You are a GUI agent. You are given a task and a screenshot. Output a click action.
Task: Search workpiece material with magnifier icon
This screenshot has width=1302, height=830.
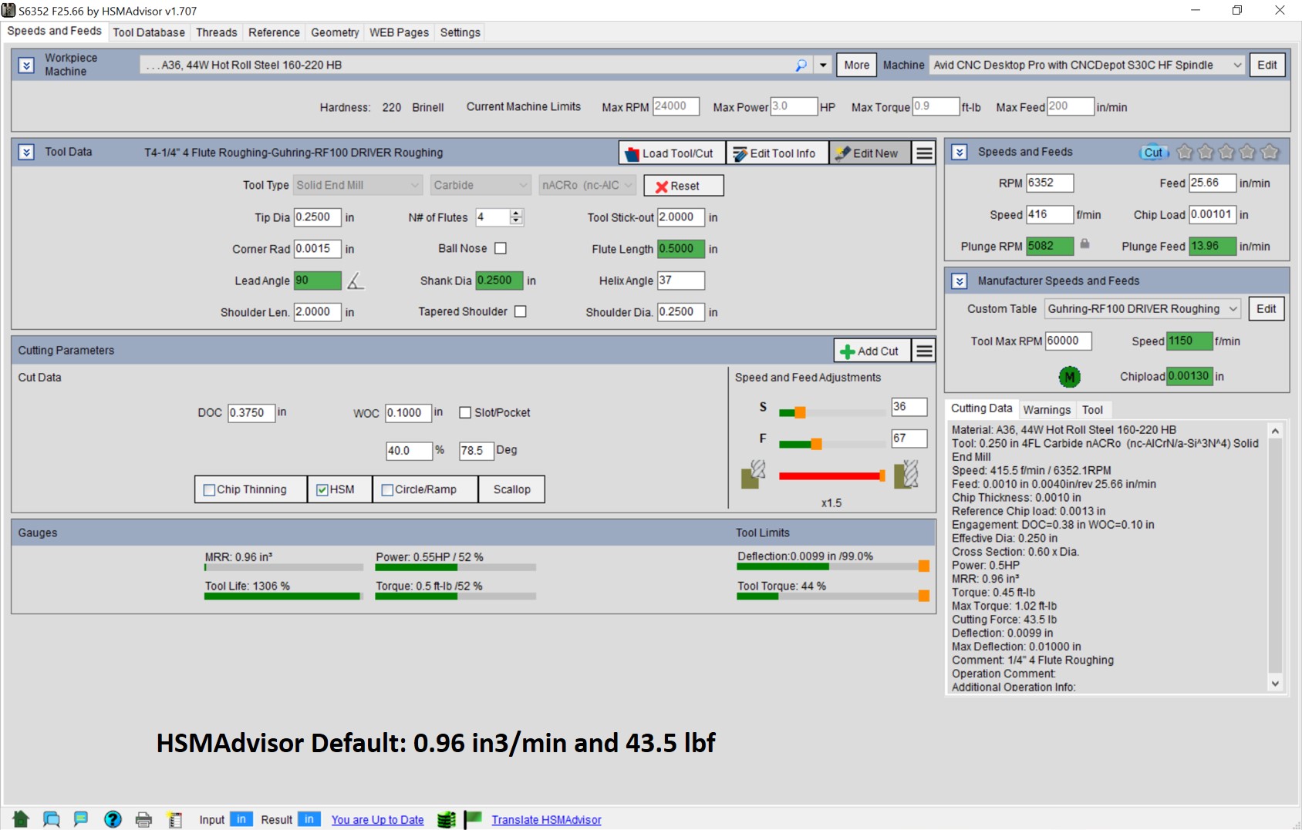pos(801,66)
